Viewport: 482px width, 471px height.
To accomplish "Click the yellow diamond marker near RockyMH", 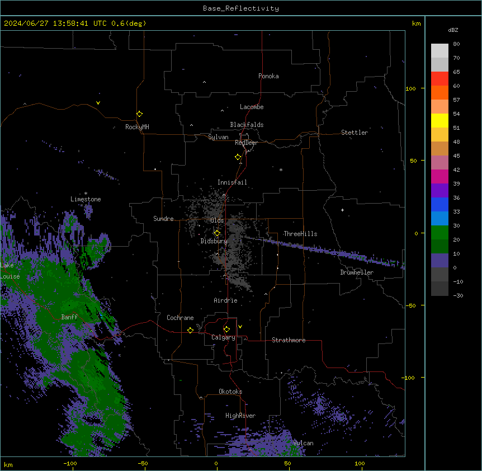I will [x=139, y=114].
